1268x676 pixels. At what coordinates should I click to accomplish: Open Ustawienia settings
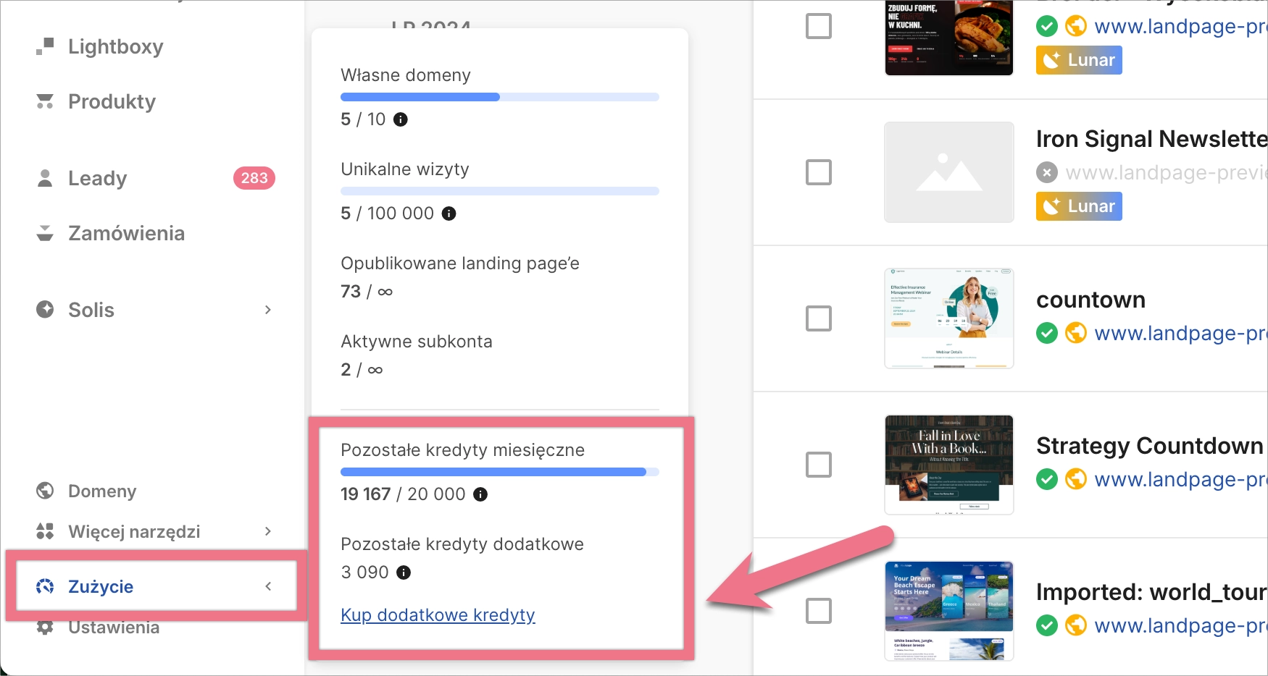pos(114,628)
